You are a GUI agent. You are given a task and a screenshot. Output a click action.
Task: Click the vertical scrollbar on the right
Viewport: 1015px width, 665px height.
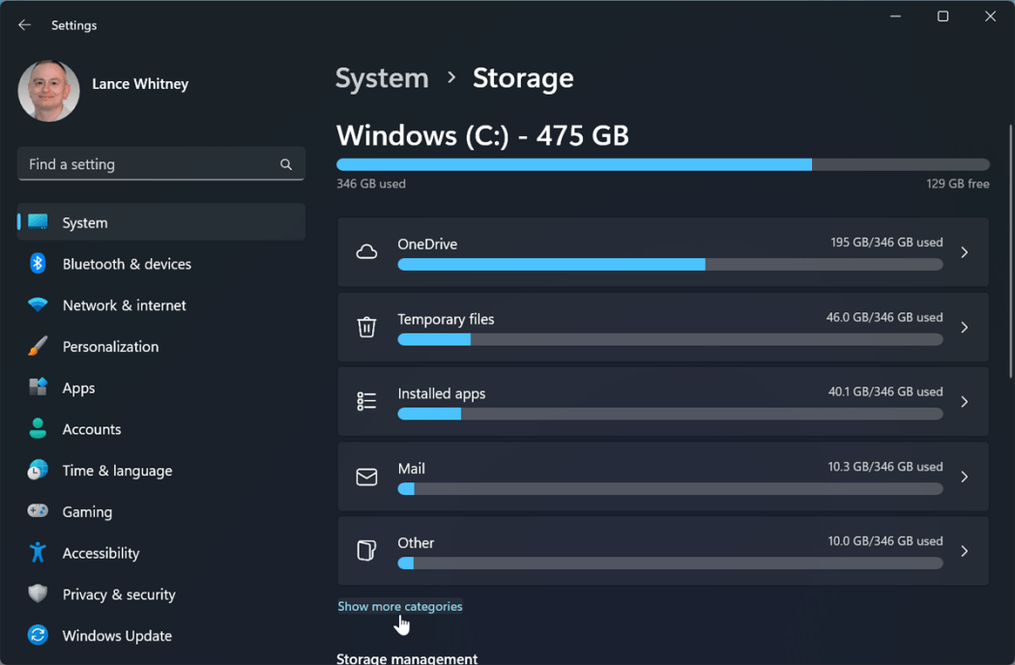tap(1010, 251)
